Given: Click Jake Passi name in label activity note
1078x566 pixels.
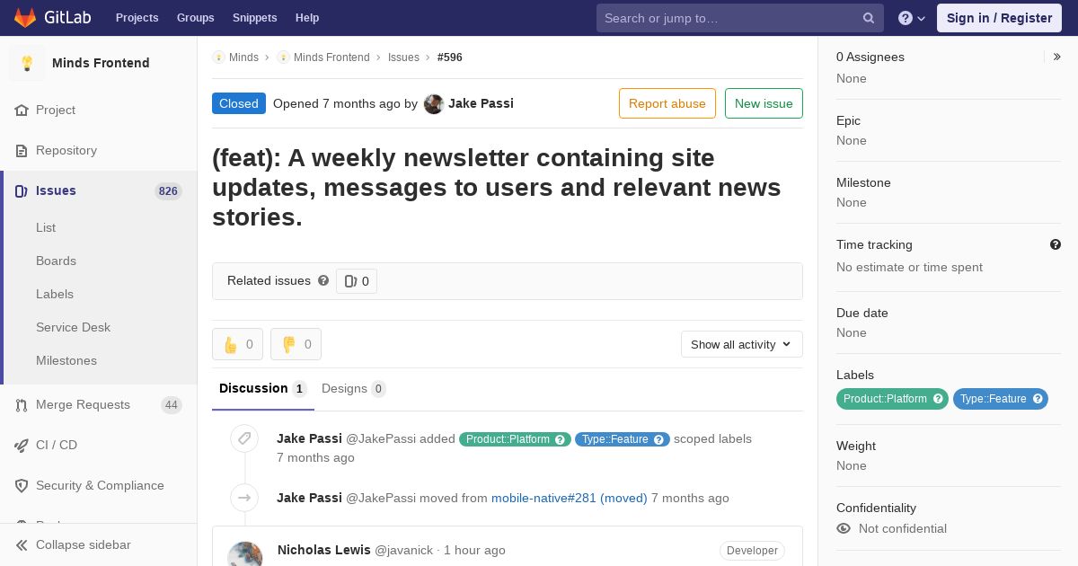Looking at the screenshot, I should [309, 438].
